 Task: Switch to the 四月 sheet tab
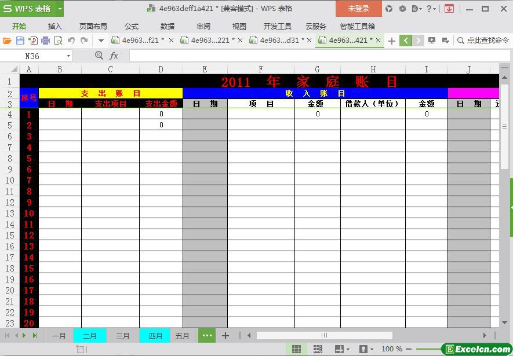(x=155, y=336)
